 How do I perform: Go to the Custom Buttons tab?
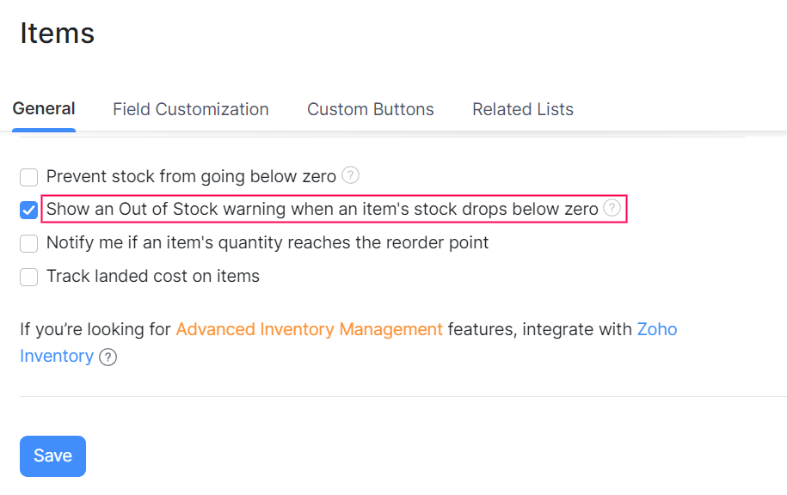coord(371,110)
